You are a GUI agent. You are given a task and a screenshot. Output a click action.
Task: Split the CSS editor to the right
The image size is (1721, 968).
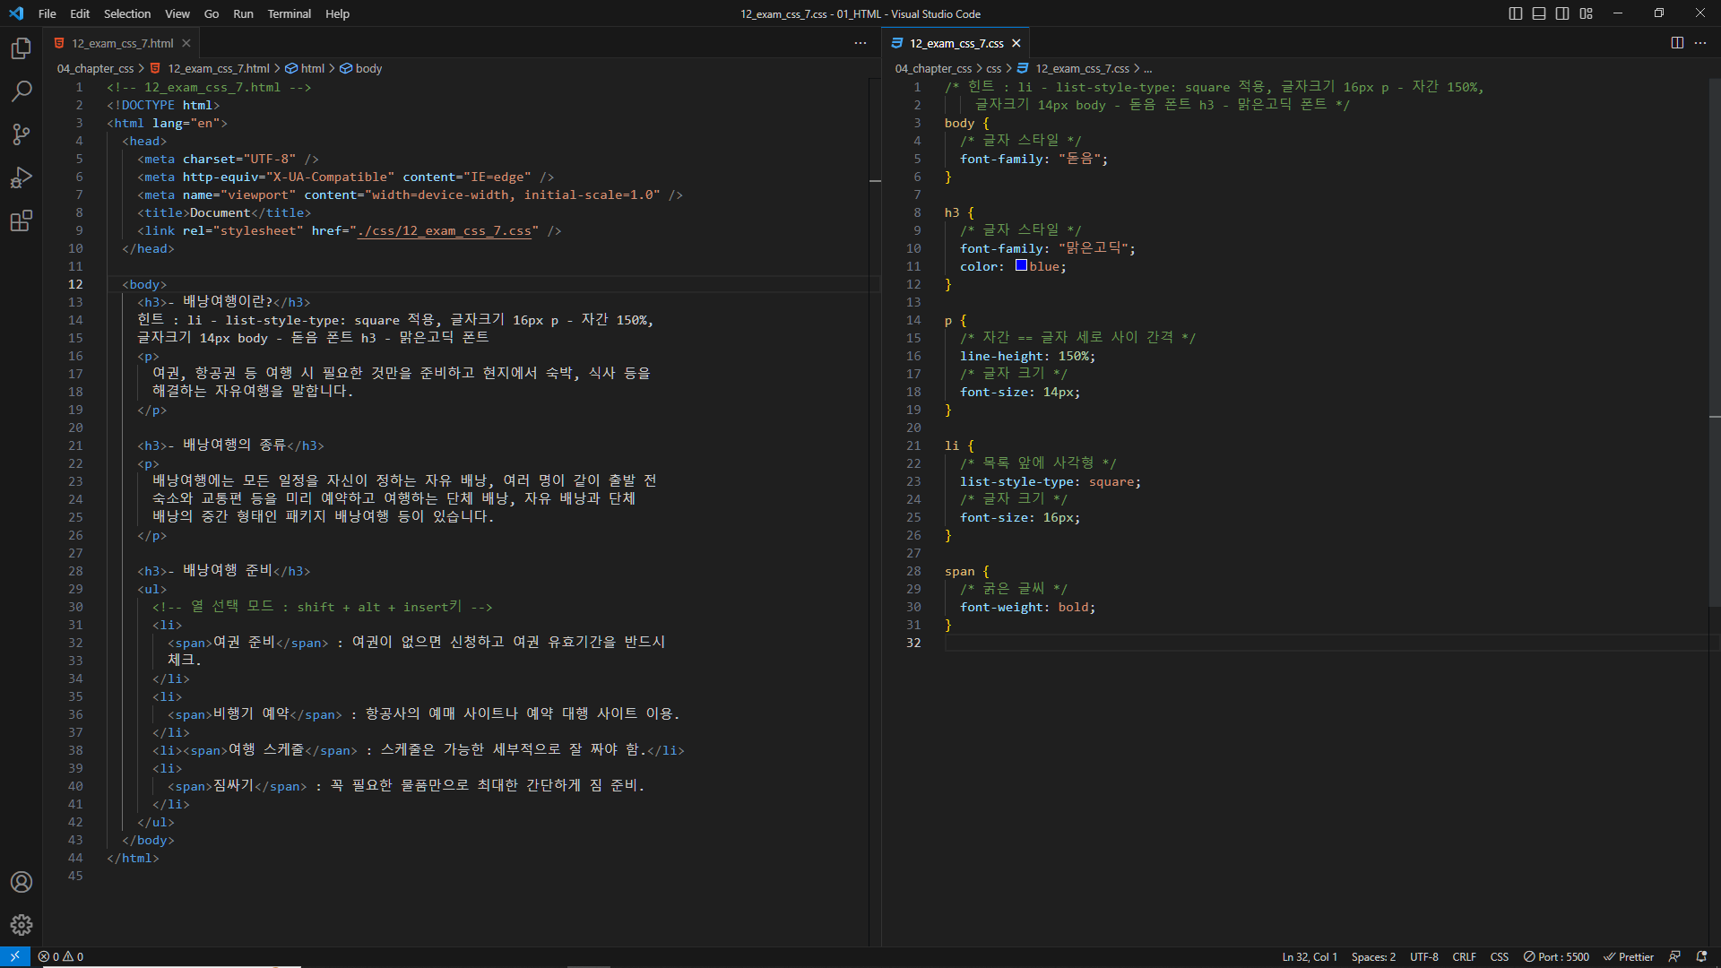pos(1677,43)
